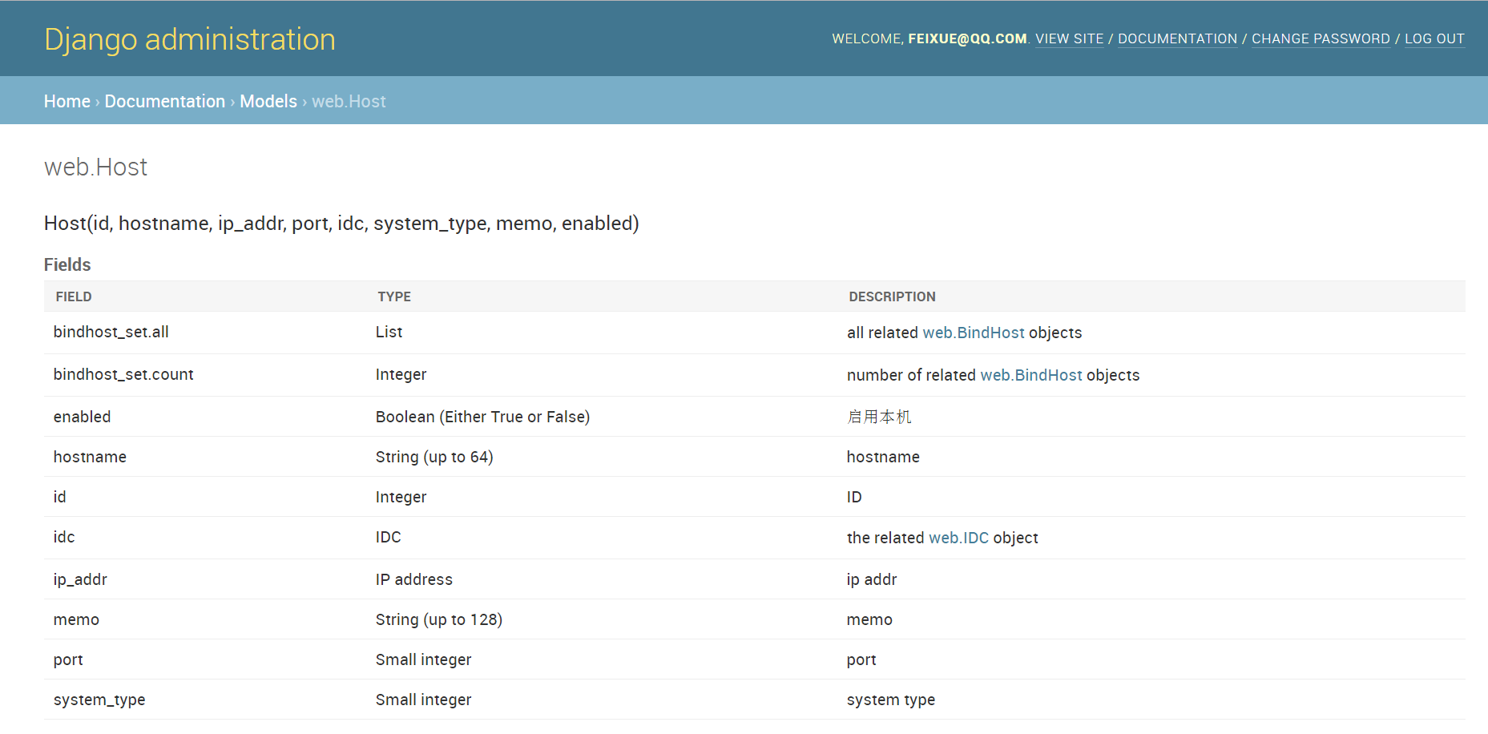Click Django administration site title

(190, 39)
